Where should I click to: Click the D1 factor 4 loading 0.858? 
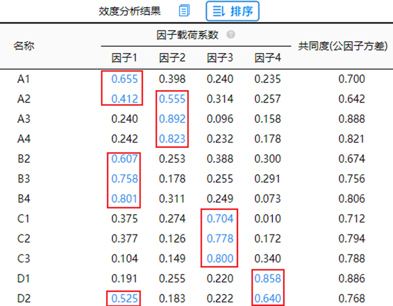pos(267,279)
